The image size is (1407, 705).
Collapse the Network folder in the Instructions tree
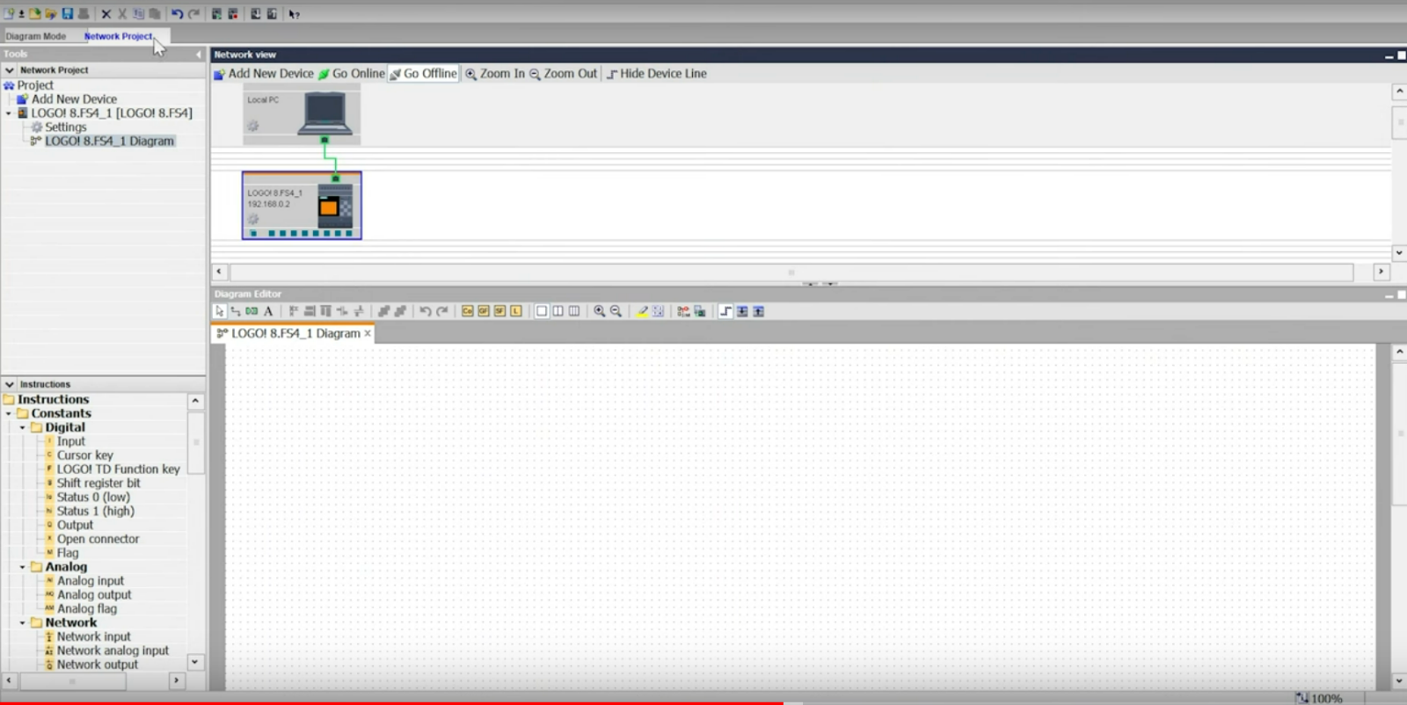(23, 622)
